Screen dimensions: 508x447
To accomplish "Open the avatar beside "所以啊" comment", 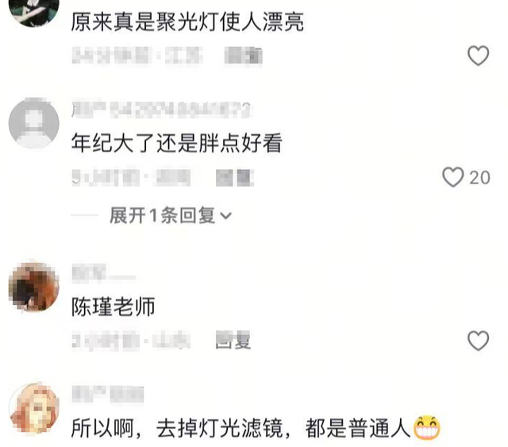I will coord(33,408).
